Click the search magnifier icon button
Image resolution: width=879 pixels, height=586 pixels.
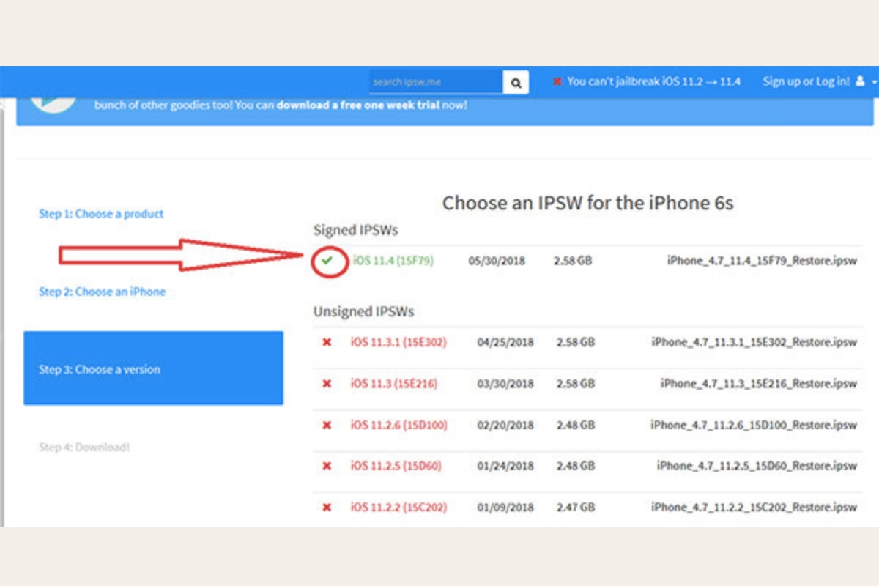tap(516, 82)
